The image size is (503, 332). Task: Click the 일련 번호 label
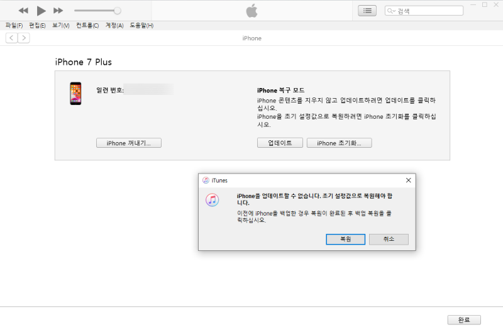(110, 90)
